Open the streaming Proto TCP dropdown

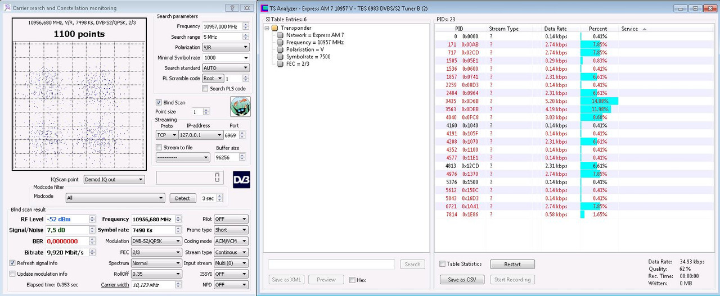tap(166, 135)
